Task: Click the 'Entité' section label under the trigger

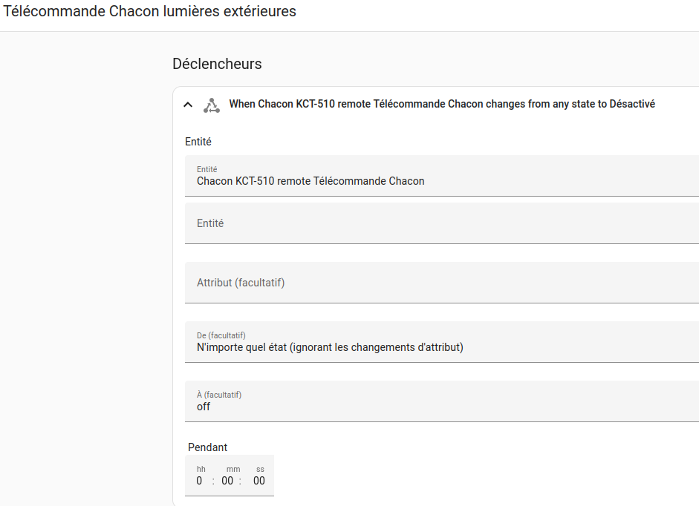Action: (x=198, y=142)
